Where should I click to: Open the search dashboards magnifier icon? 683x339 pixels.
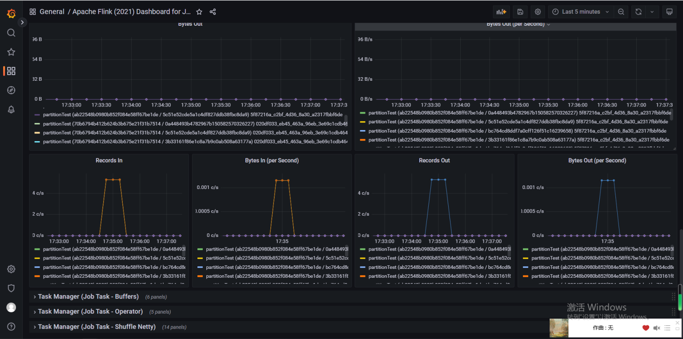tap(11, 33)
